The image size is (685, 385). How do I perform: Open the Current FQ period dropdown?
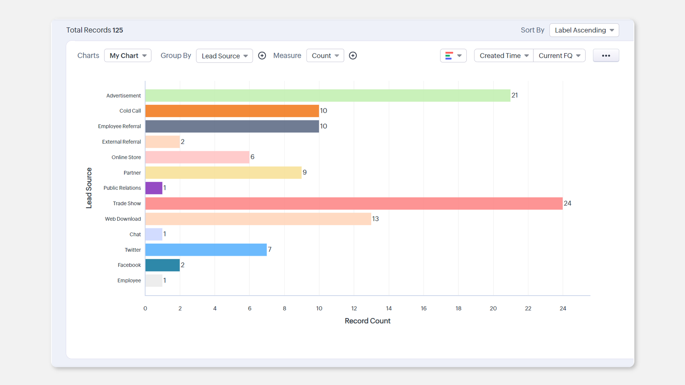pyautogui.click(x=559, y=56)
